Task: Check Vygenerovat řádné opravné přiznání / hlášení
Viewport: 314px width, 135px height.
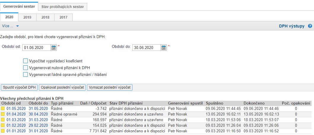Action: pyautogui.click(x=25, y=74)
